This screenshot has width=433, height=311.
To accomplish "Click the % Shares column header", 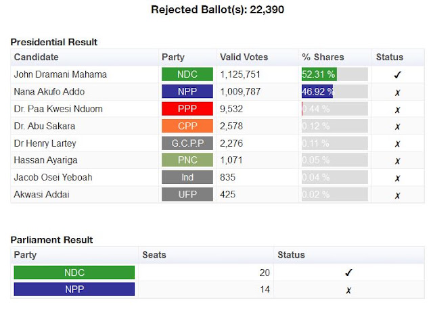I will 323,57.
